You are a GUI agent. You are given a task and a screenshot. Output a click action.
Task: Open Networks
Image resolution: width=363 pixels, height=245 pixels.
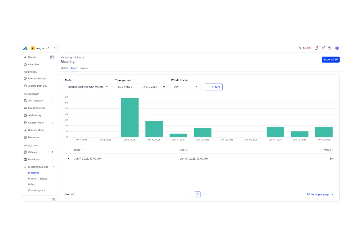34,137
